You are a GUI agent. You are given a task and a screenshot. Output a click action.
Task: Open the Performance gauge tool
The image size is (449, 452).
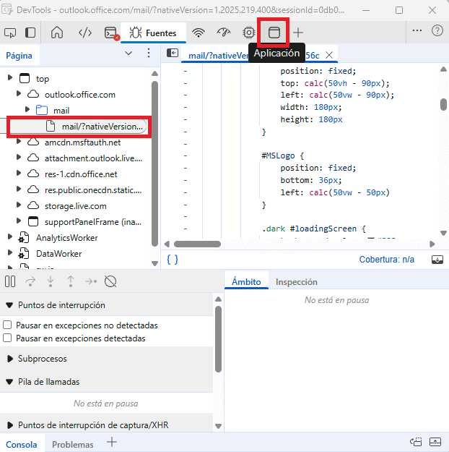coord(224,33)
